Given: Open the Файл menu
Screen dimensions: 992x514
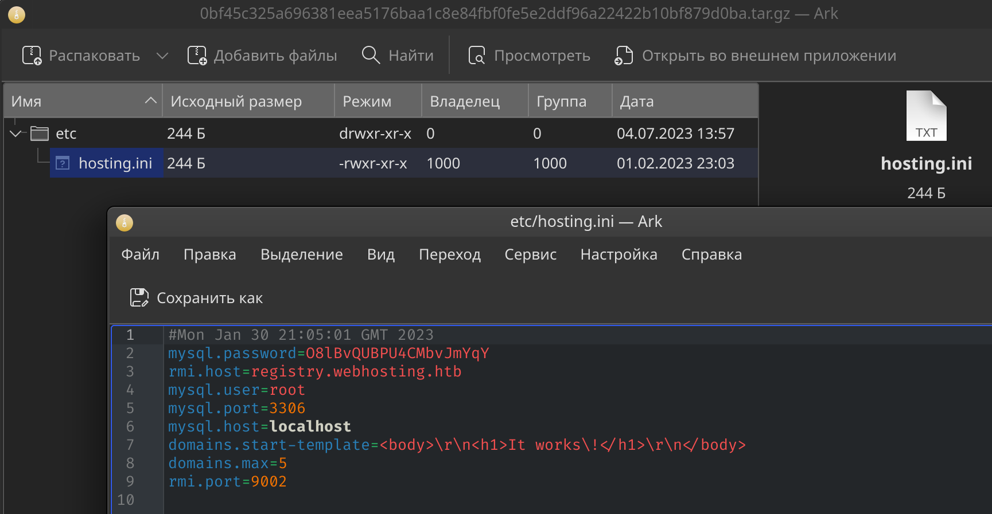Looking at the screenshot, I should [x=141, y=254].
